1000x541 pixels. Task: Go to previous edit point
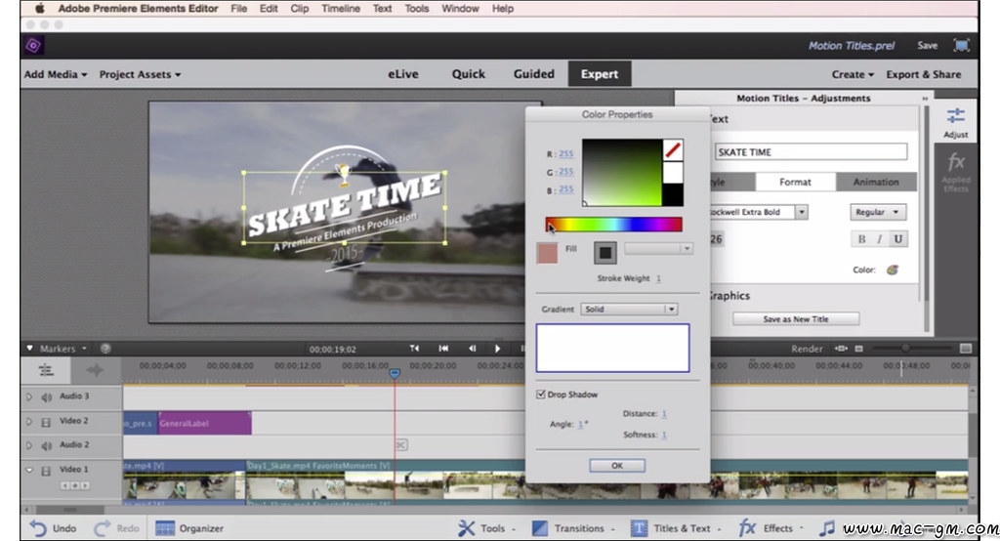click(443, 349)
